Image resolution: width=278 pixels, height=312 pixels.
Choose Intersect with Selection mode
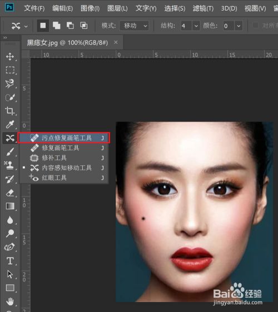[x=84, y=26]
